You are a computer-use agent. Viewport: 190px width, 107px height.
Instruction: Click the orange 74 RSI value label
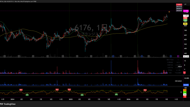pos(185,90)
